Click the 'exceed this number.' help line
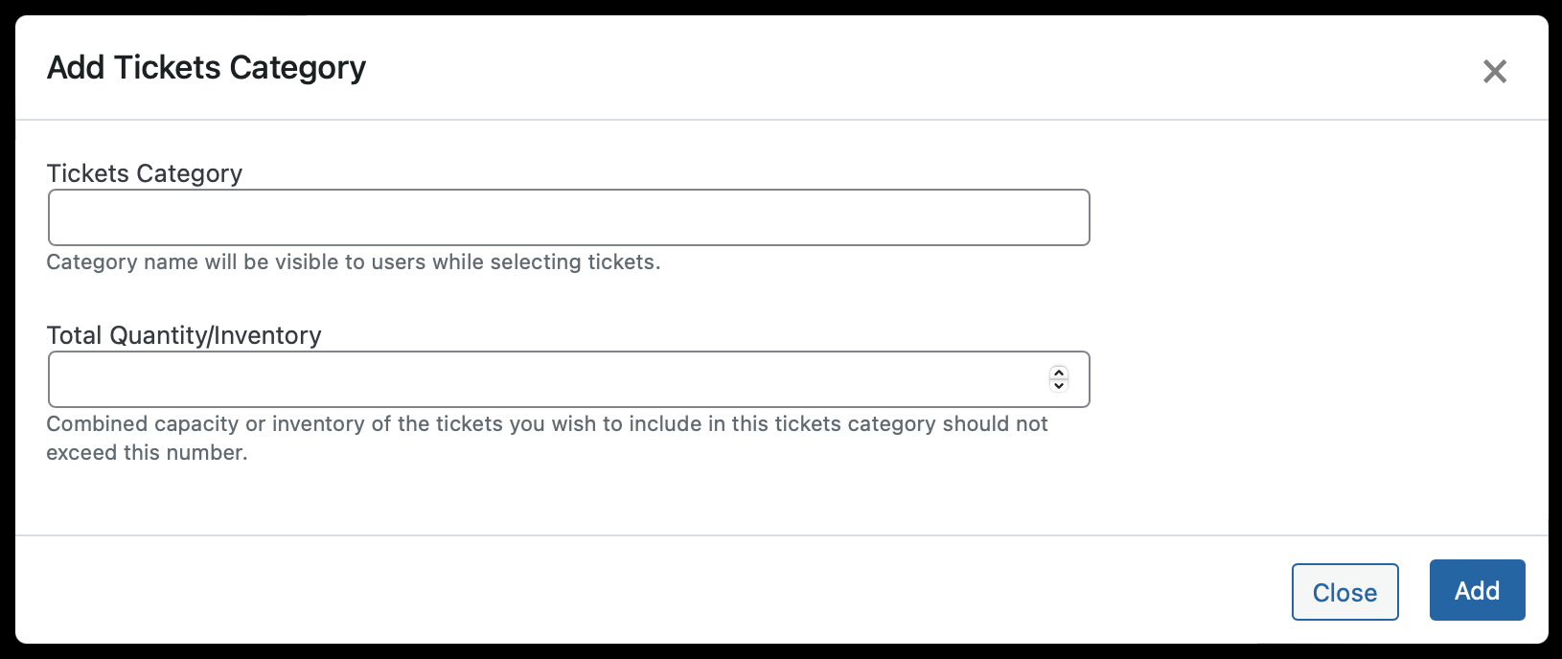 click(x=147, y=452)
